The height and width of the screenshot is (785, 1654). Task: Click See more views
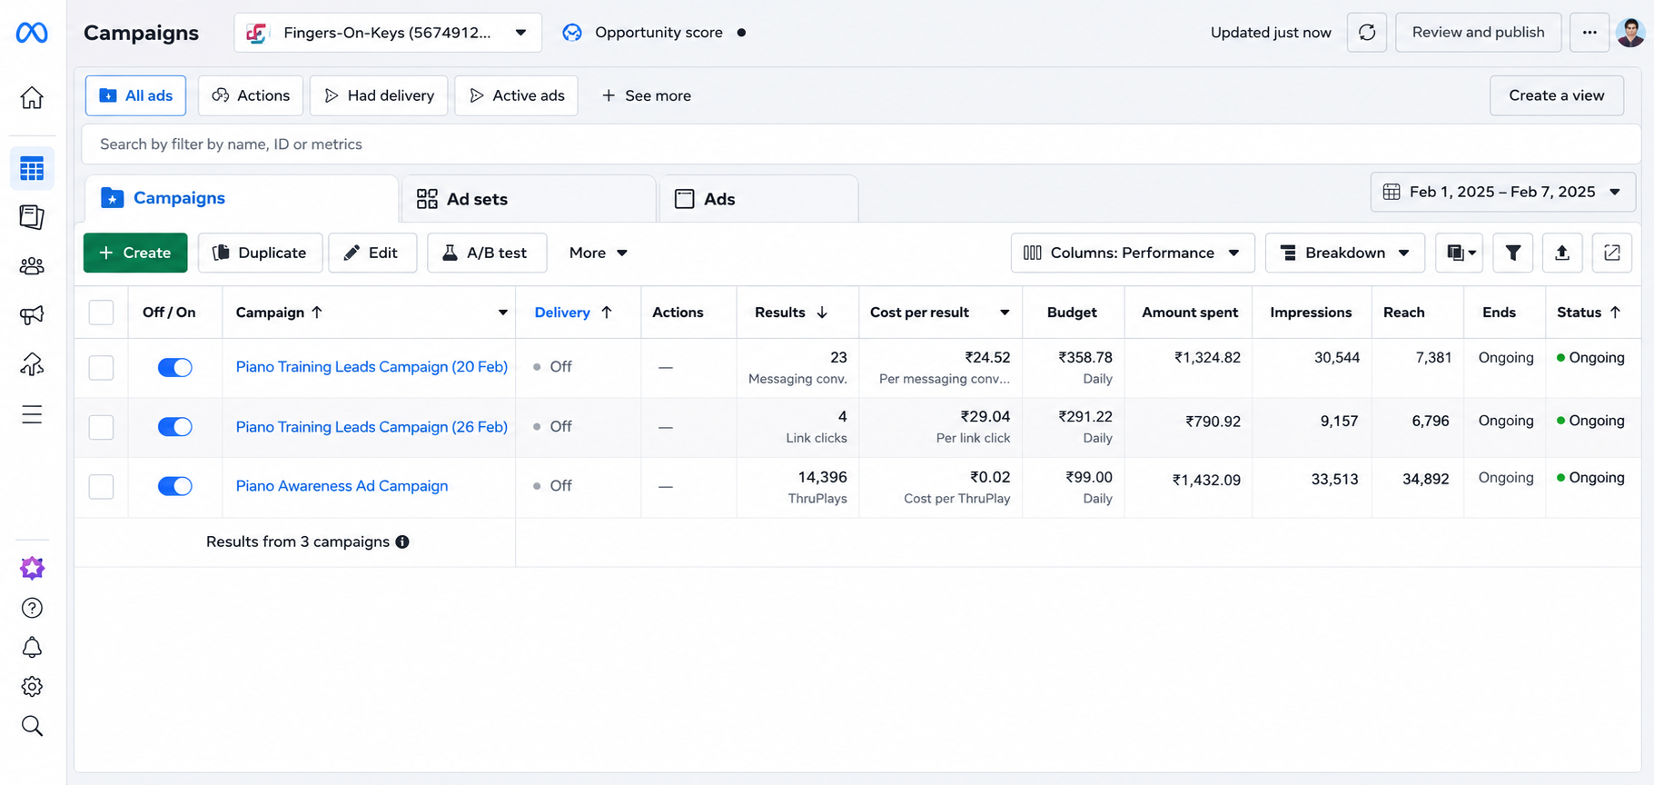pos(646,95)
